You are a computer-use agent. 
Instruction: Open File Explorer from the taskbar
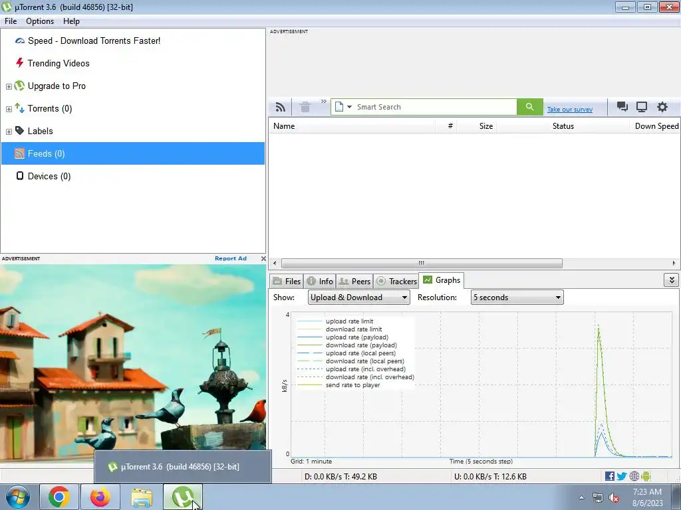click(x=142, y=497)
